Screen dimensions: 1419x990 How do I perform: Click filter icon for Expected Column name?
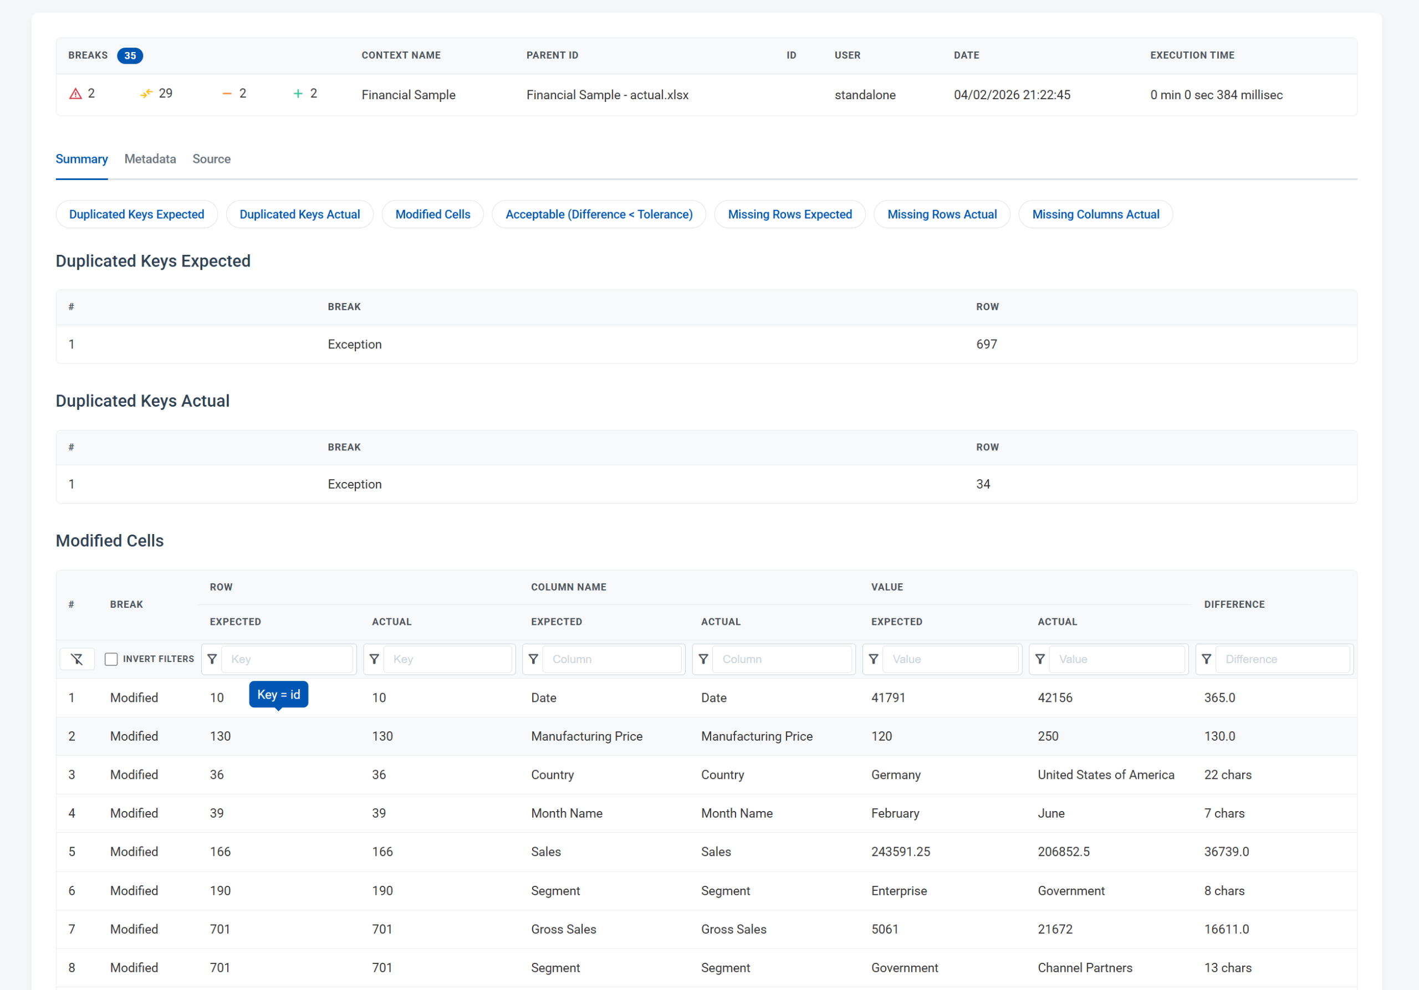point(533,659)
